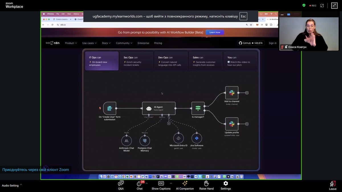Select the Sec Ops can tab
Screen dimensions: 342x192
(x=136, y=61)
